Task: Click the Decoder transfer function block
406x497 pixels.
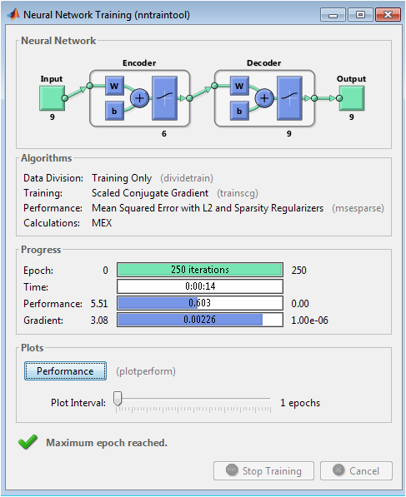Action: point(289,98)
